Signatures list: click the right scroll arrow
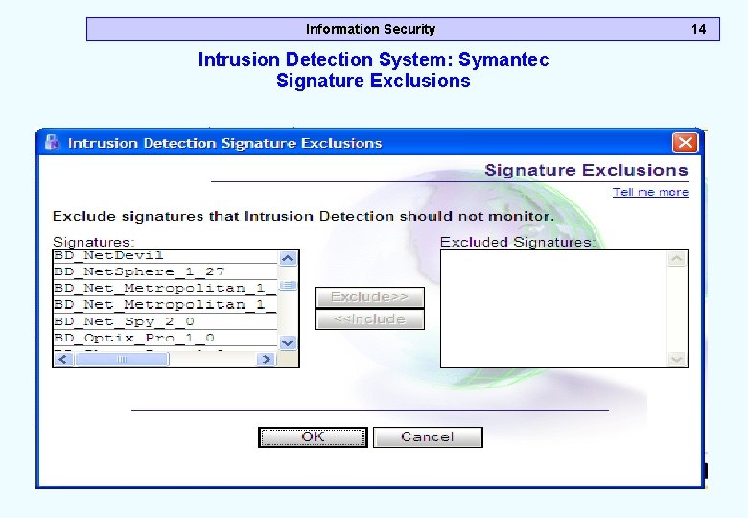The width and height of the screenshot is (748, 518). point(267,359)
